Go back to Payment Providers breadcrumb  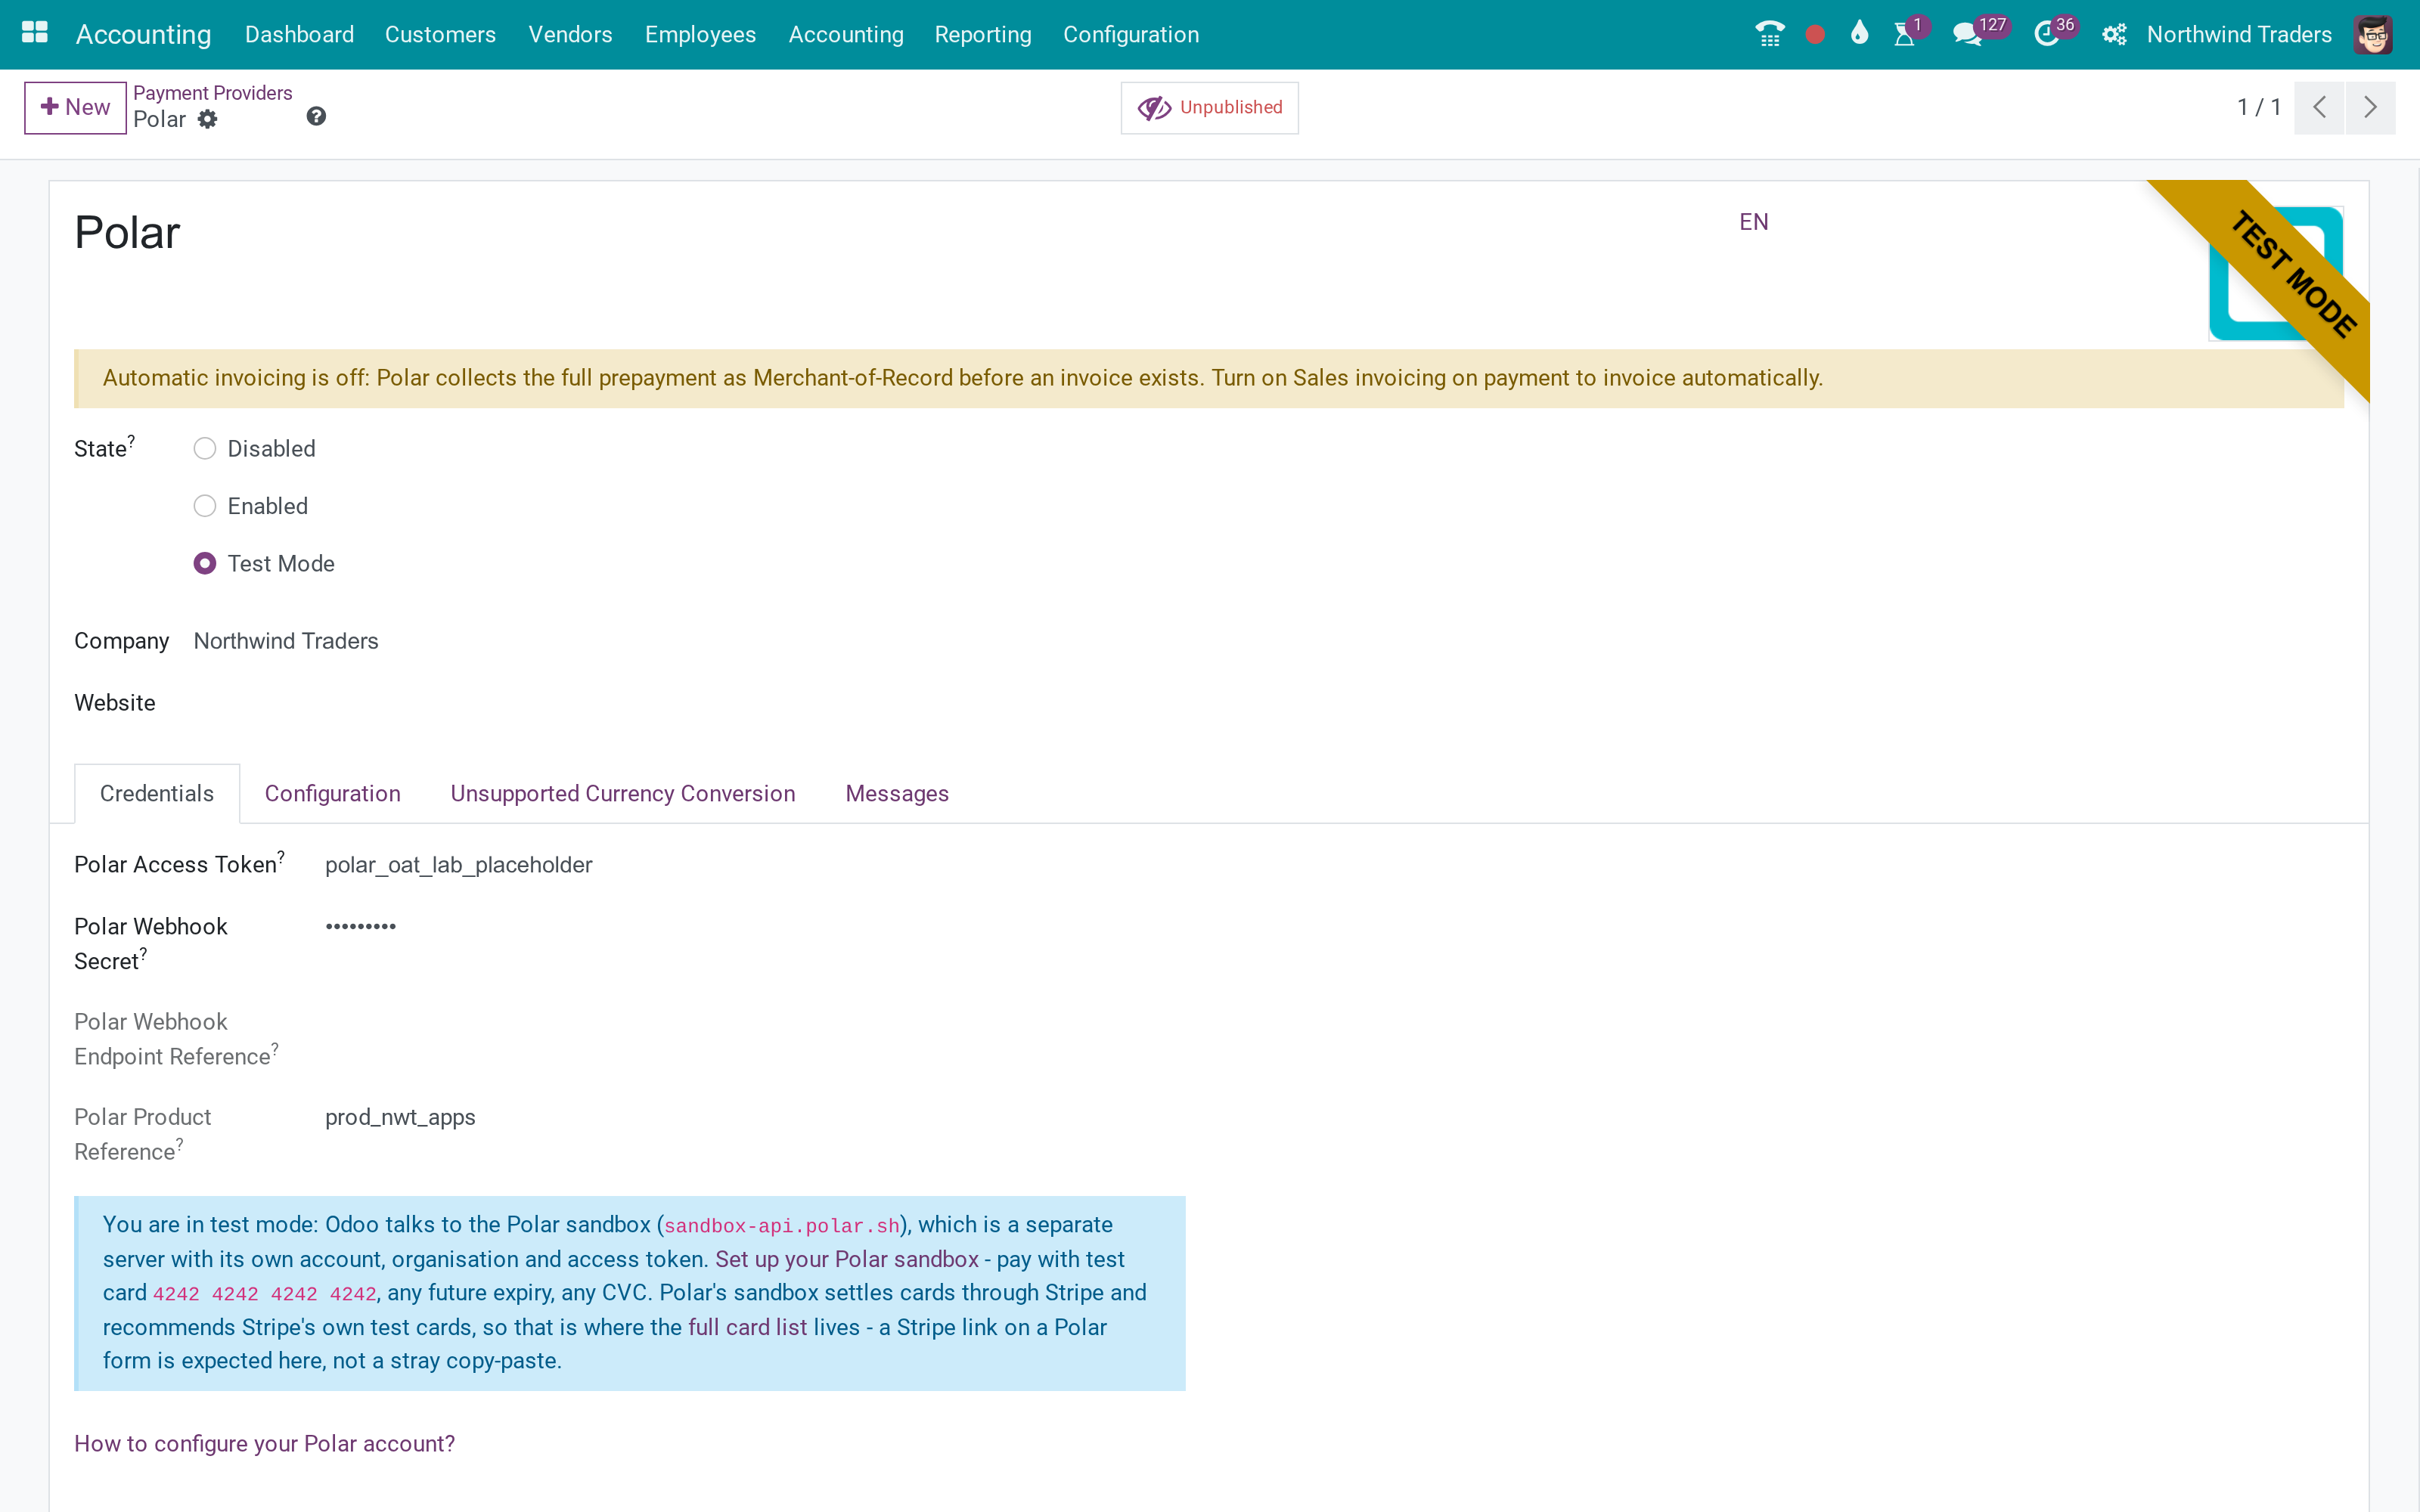212,93
